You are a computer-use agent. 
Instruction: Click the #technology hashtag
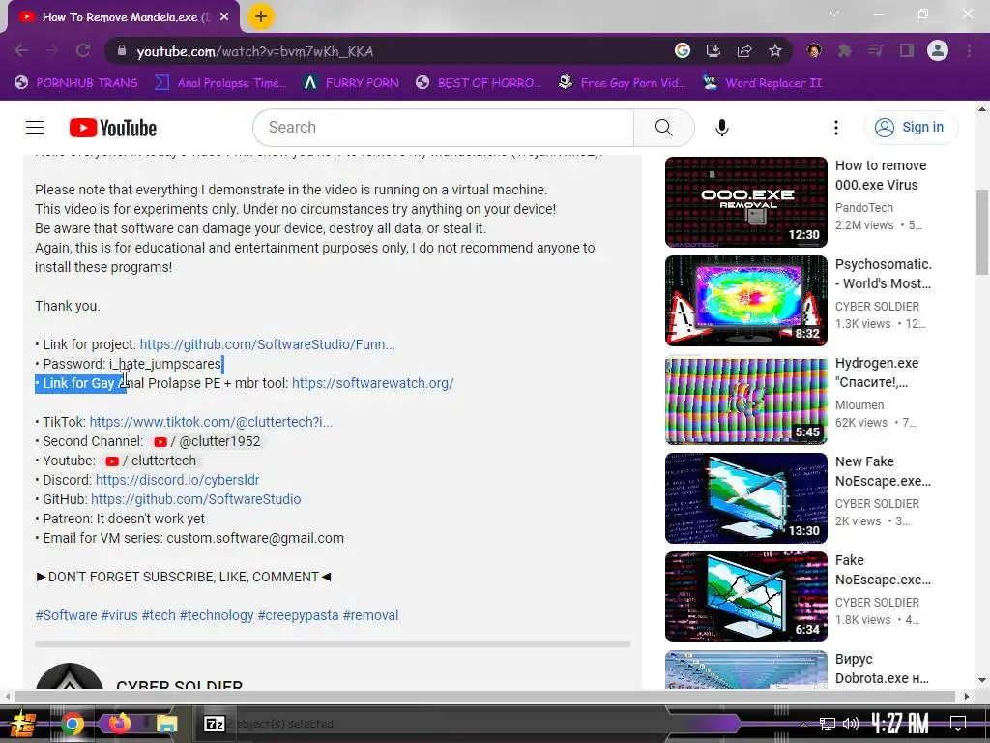[x=217, y=615]
